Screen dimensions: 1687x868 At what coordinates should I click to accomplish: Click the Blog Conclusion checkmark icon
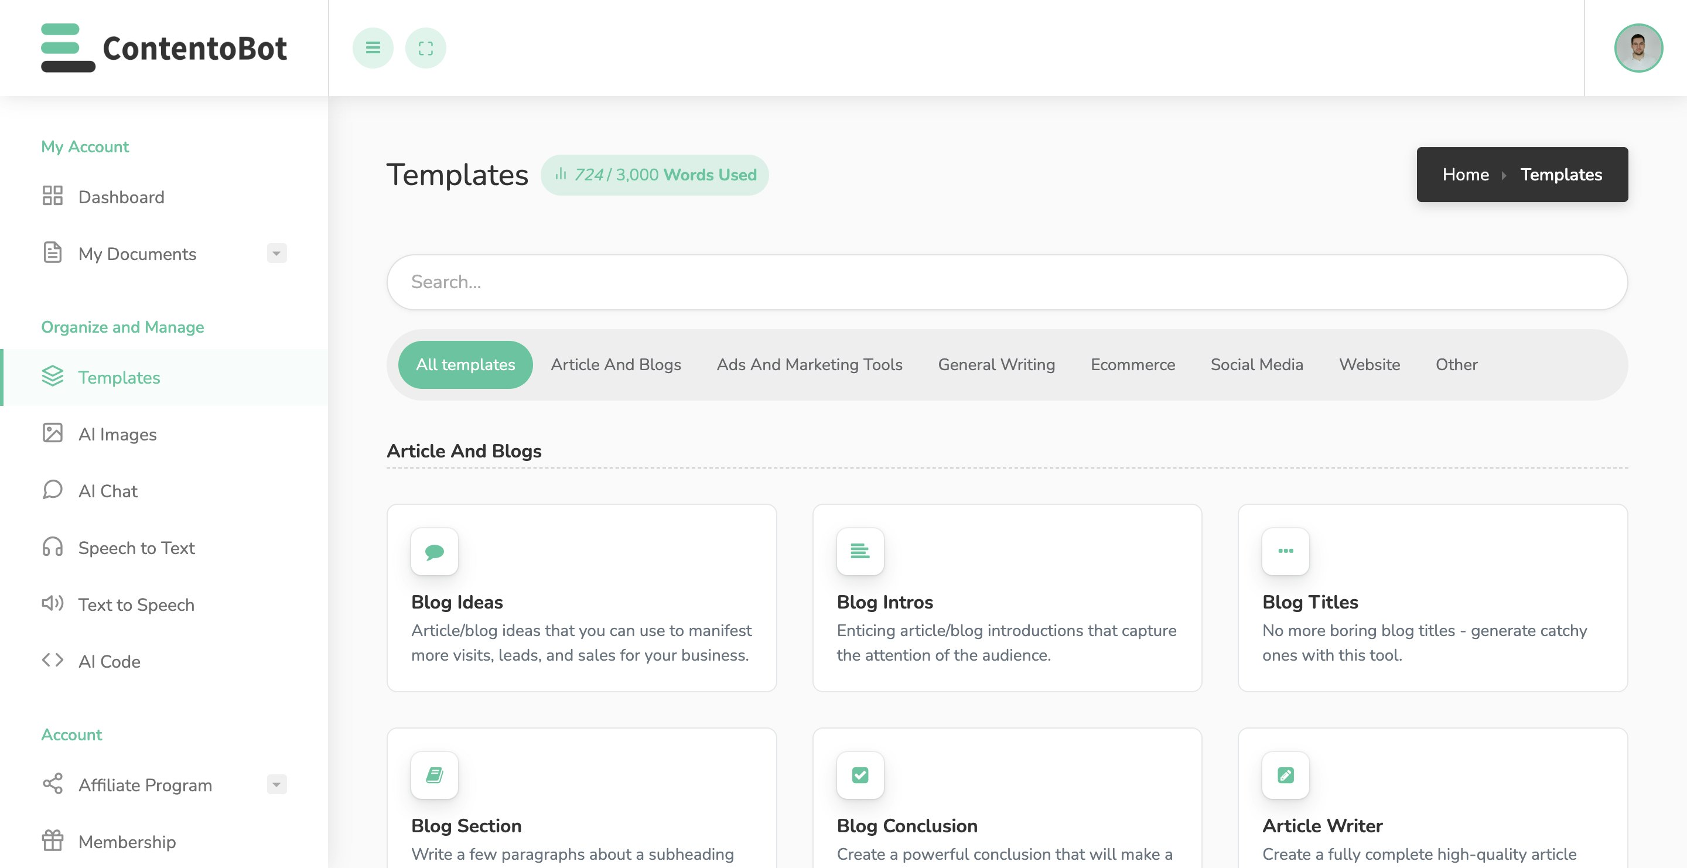click(860, 775)
